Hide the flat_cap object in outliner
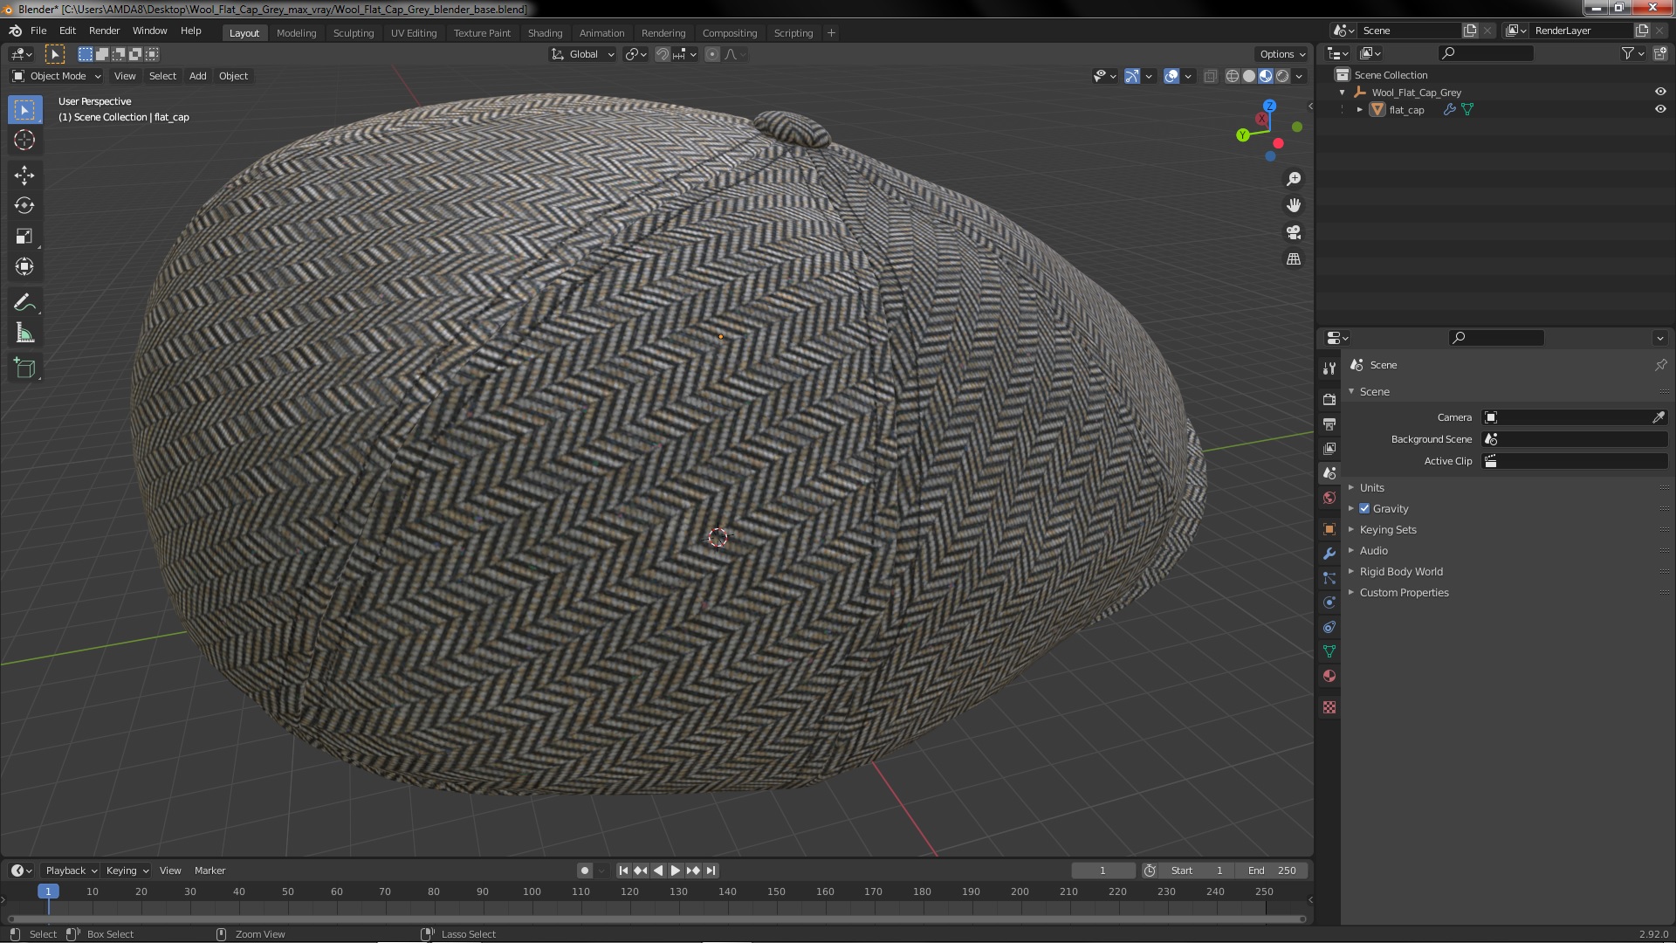Image resolution: width=1676 pixels, height=943 pixels. click(x=1660, y=110)
